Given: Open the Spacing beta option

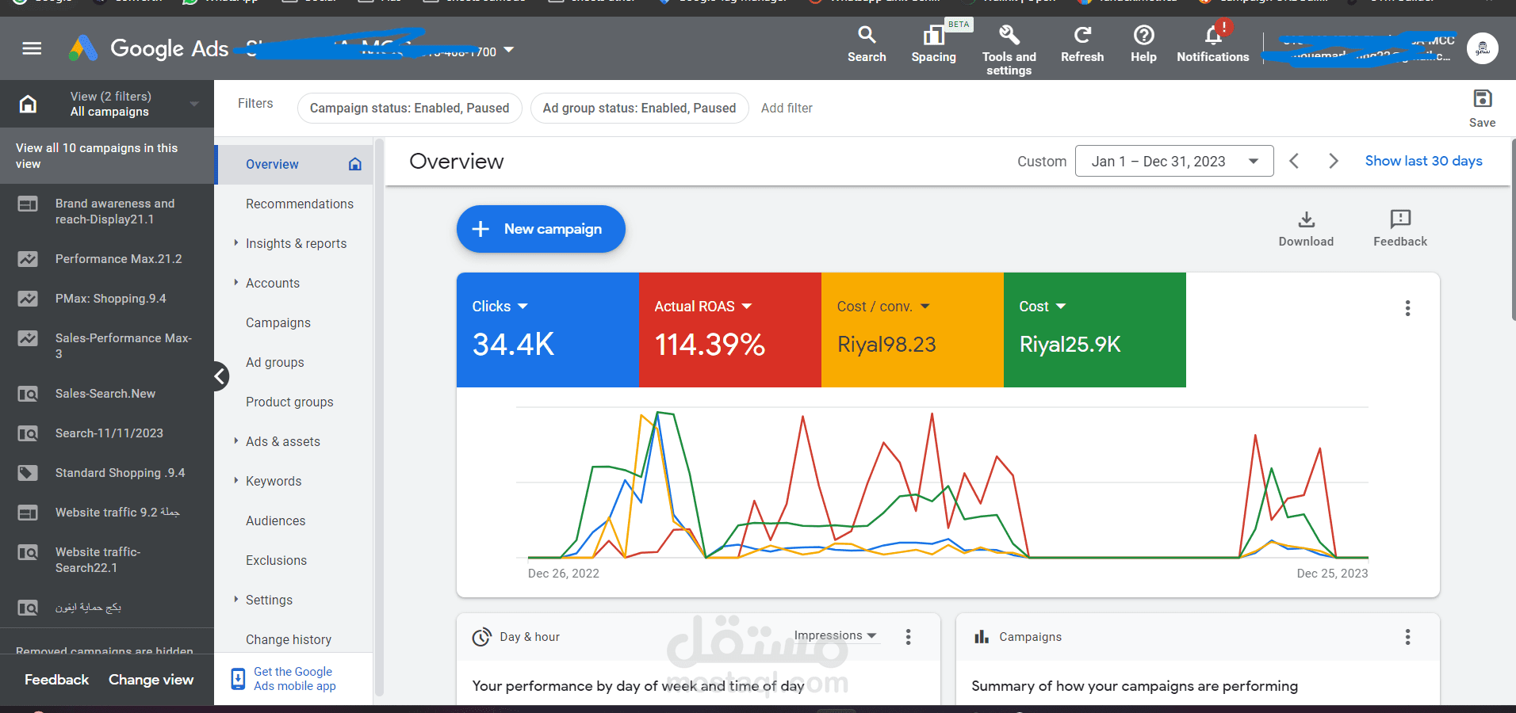Looking at the screenshot, I should (933, 44).
